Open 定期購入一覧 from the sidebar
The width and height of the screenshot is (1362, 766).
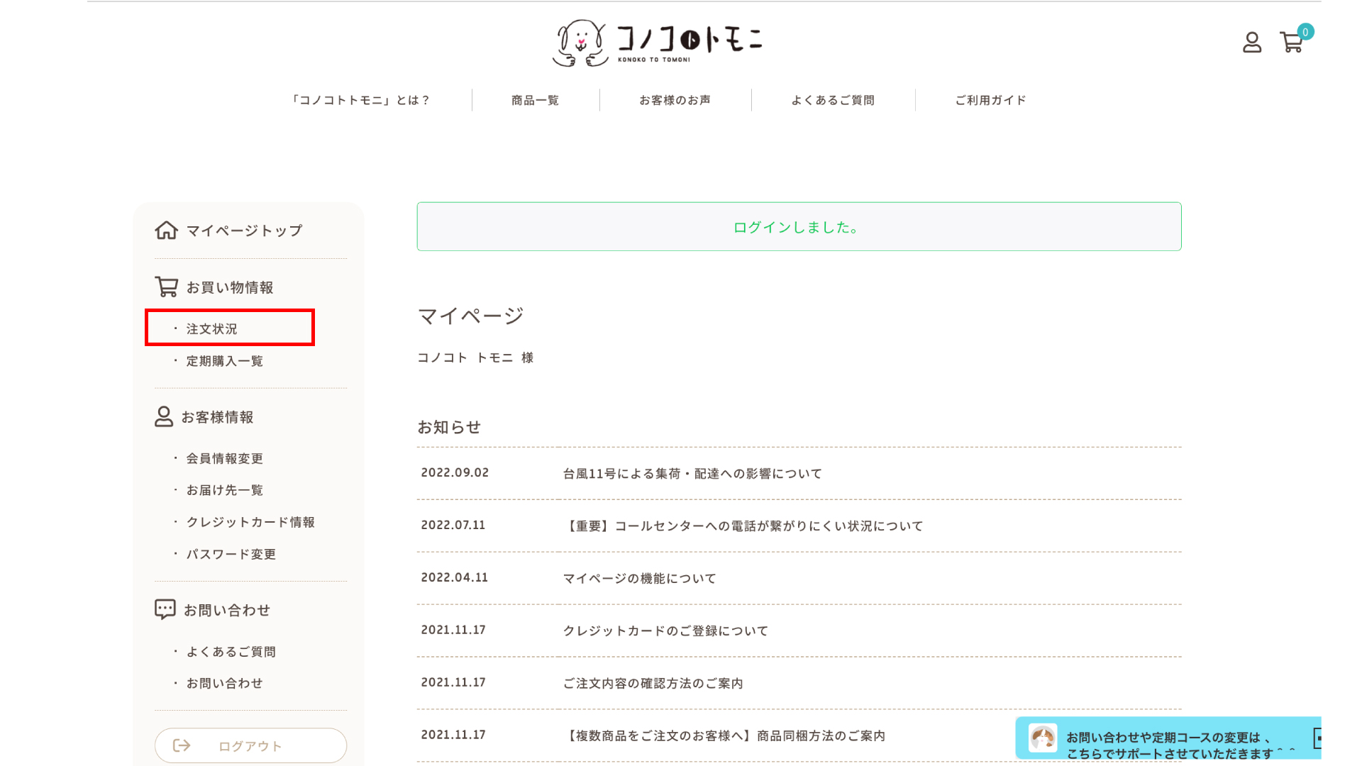(x=224, y=360)
